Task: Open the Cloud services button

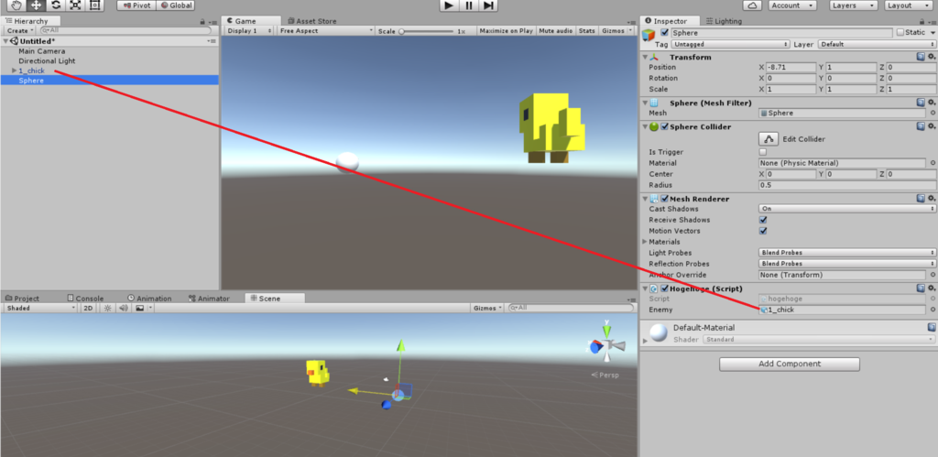Action: click(752, 5)
